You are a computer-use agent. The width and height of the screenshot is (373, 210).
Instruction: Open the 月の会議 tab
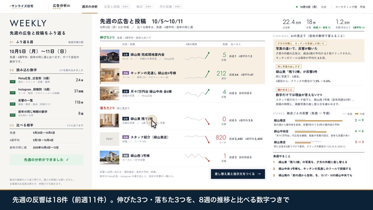[x=171, y=7]
